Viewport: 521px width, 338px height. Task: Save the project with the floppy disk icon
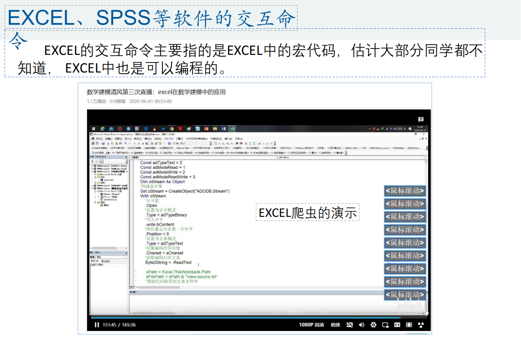coord(104,144)
